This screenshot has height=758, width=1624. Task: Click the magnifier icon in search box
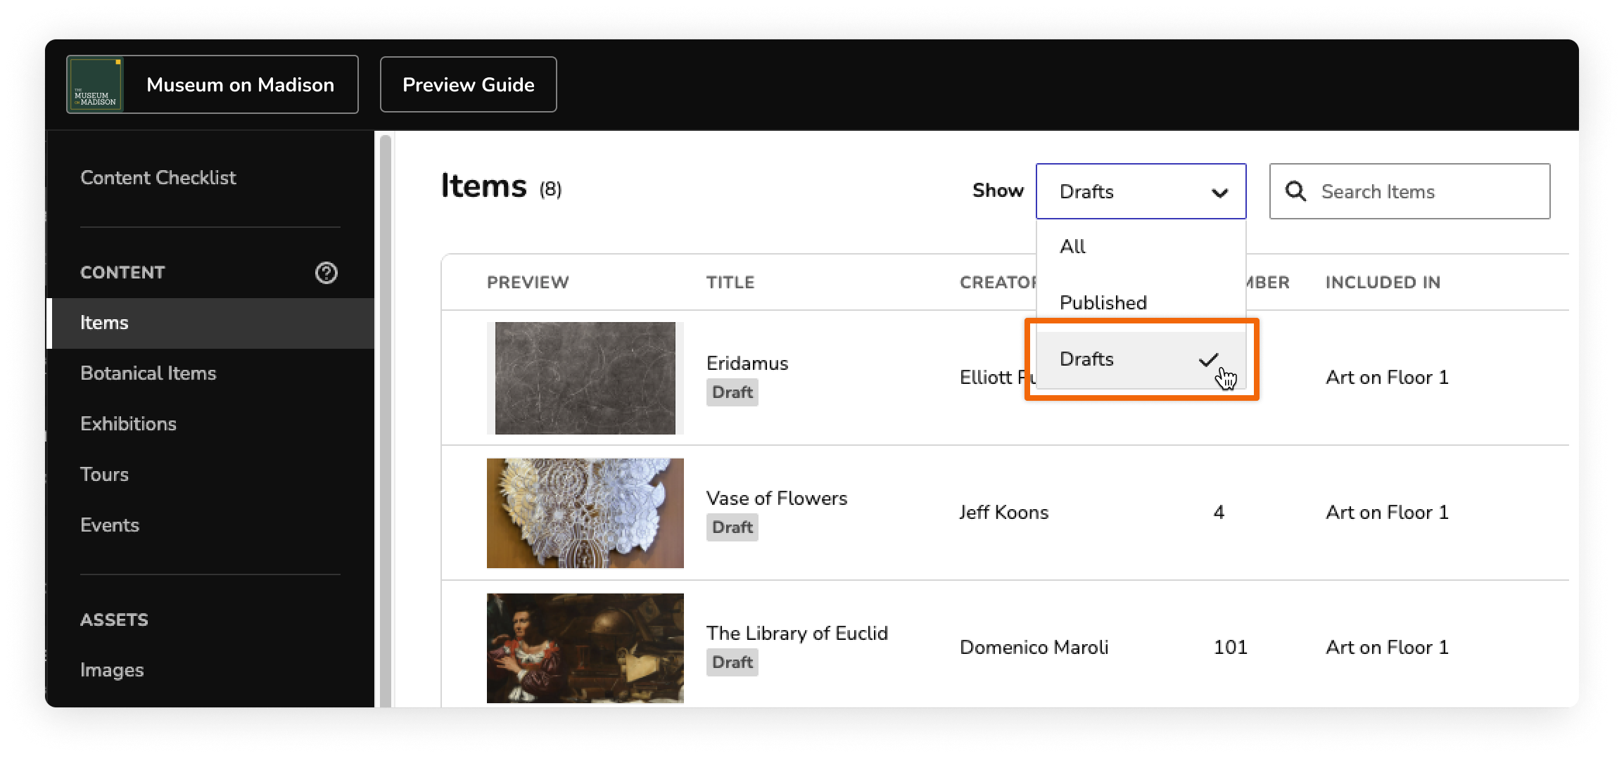[1295, 191]
